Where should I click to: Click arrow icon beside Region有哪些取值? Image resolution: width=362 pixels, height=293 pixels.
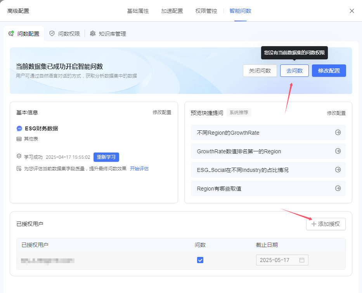(338, 188)
